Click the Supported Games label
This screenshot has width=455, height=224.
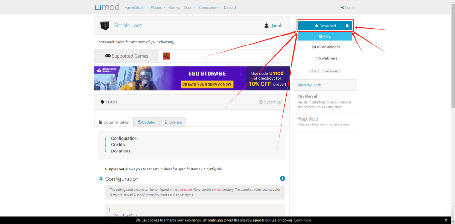pos(127,56)
